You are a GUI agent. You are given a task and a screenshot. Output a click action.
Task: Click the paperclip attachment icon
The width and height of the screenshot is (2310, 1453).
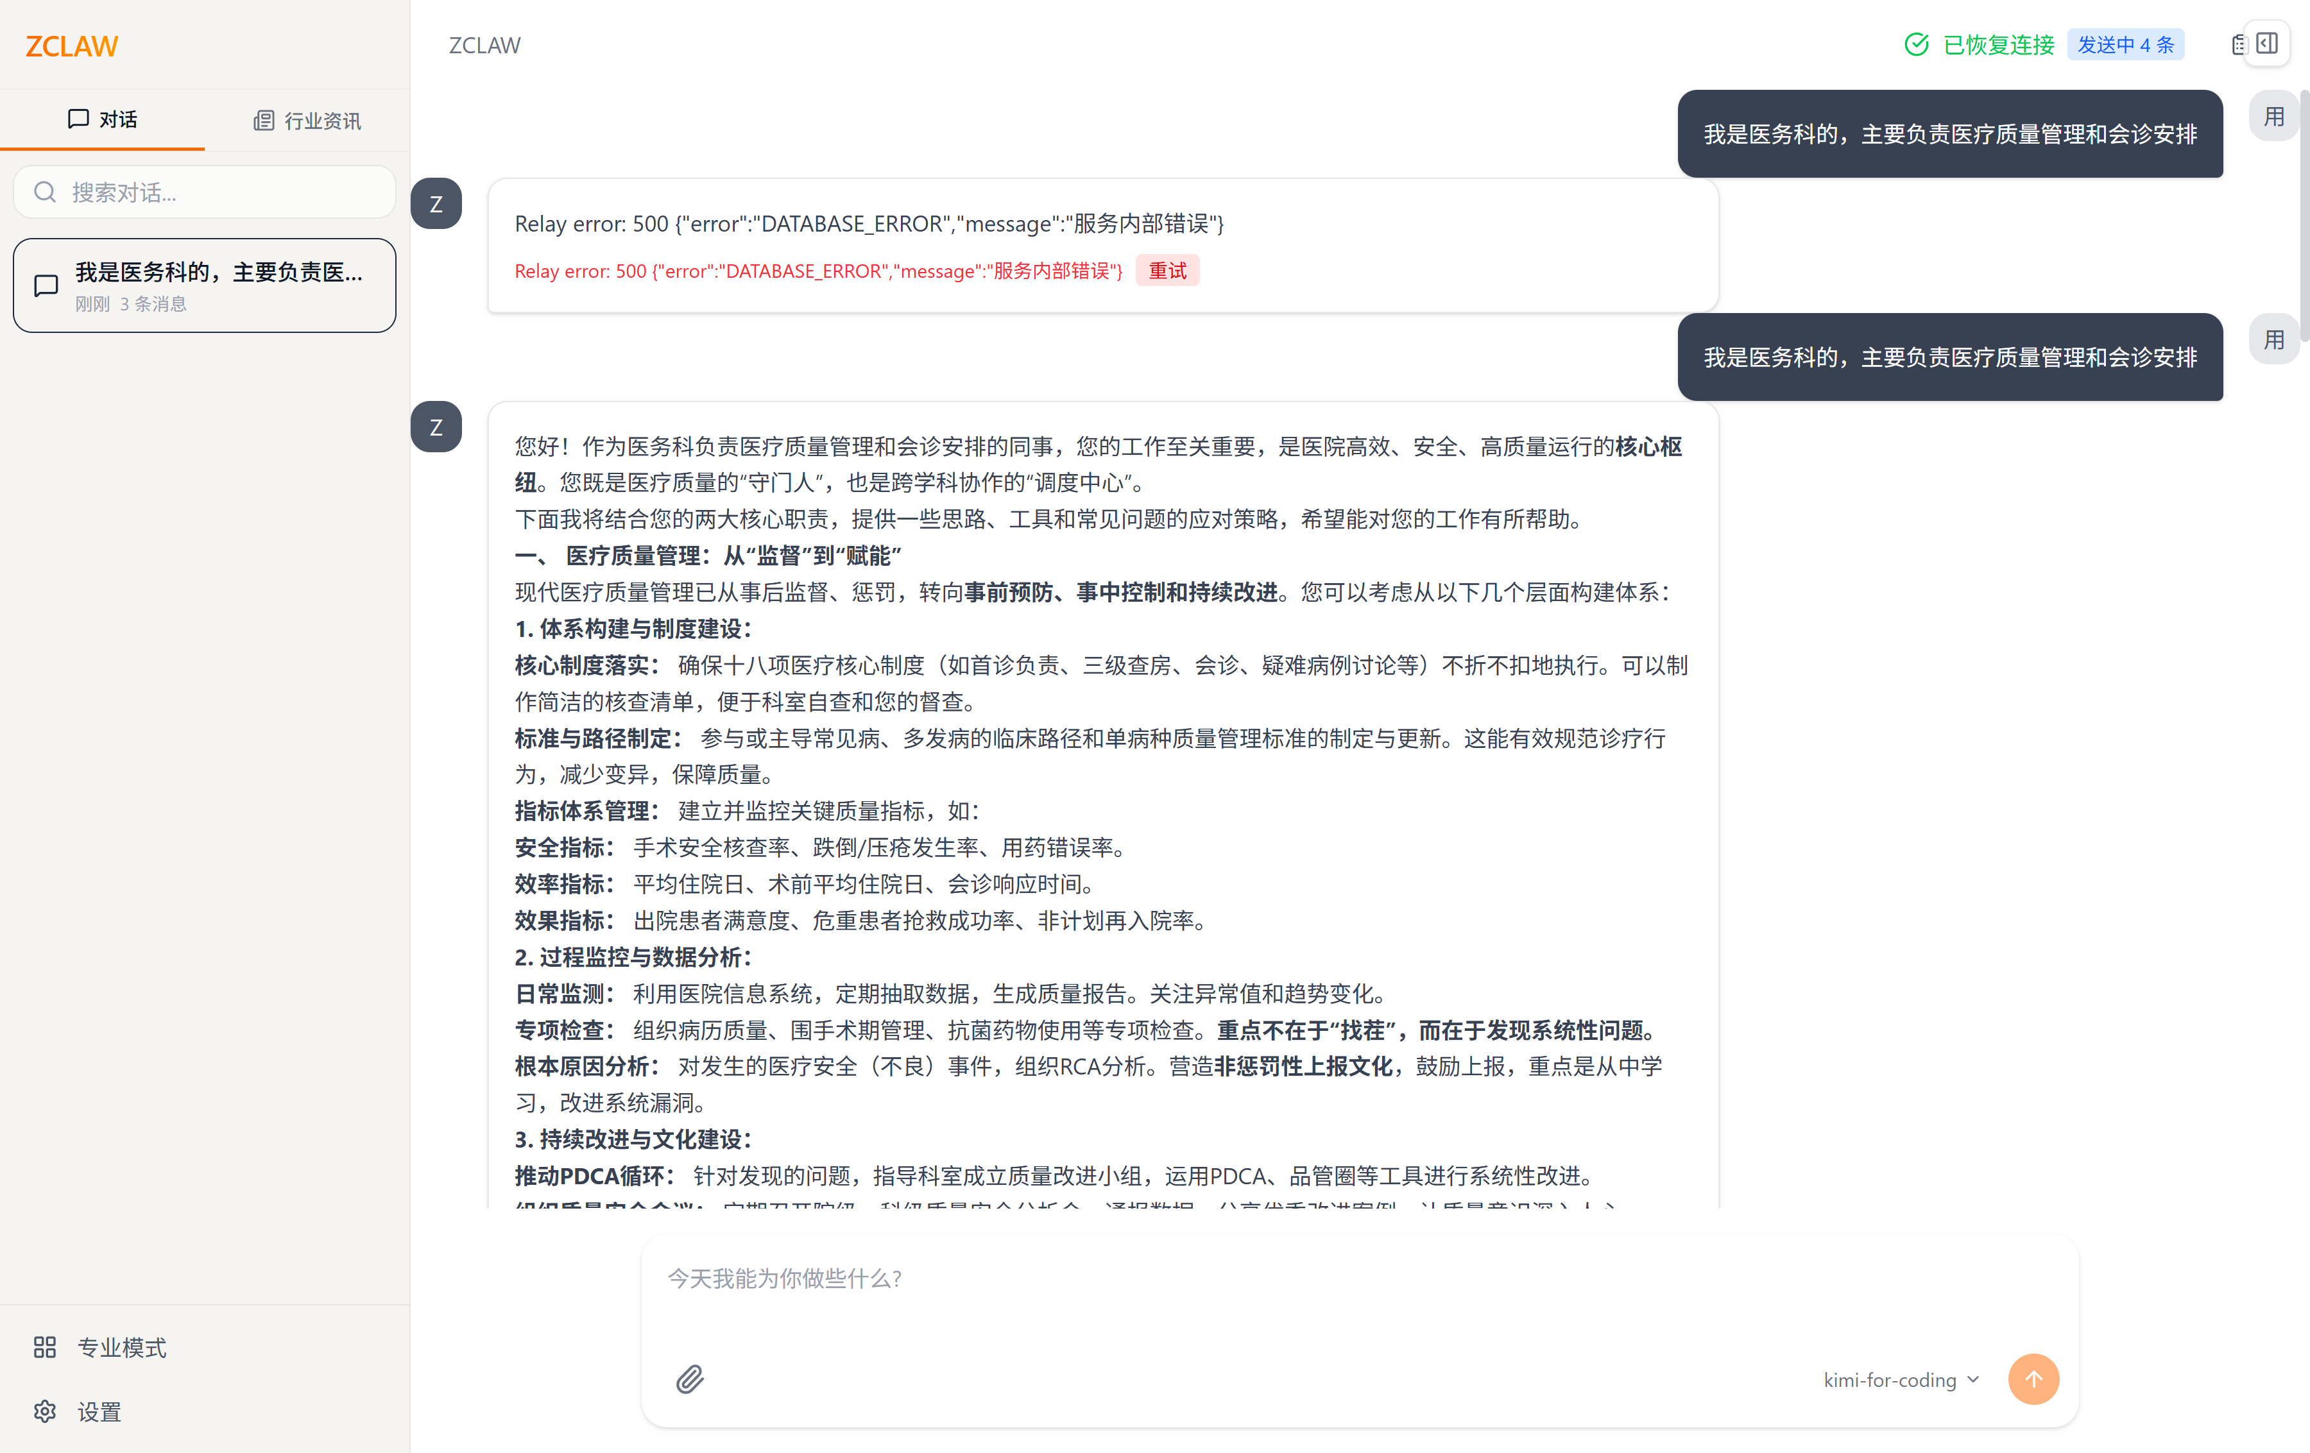coord(689,1379)
